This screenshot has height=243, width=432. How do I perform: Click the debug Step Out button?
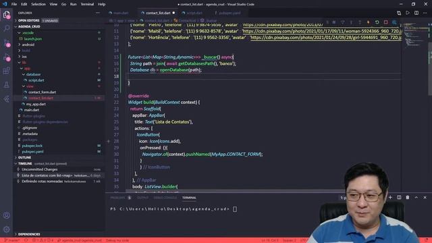tap(360, 22)
